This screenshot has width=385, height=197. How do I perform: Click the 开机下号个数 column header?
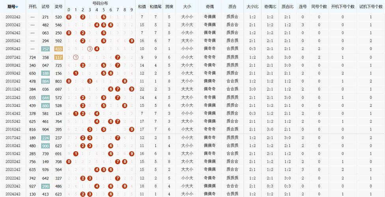click(343, 7)
